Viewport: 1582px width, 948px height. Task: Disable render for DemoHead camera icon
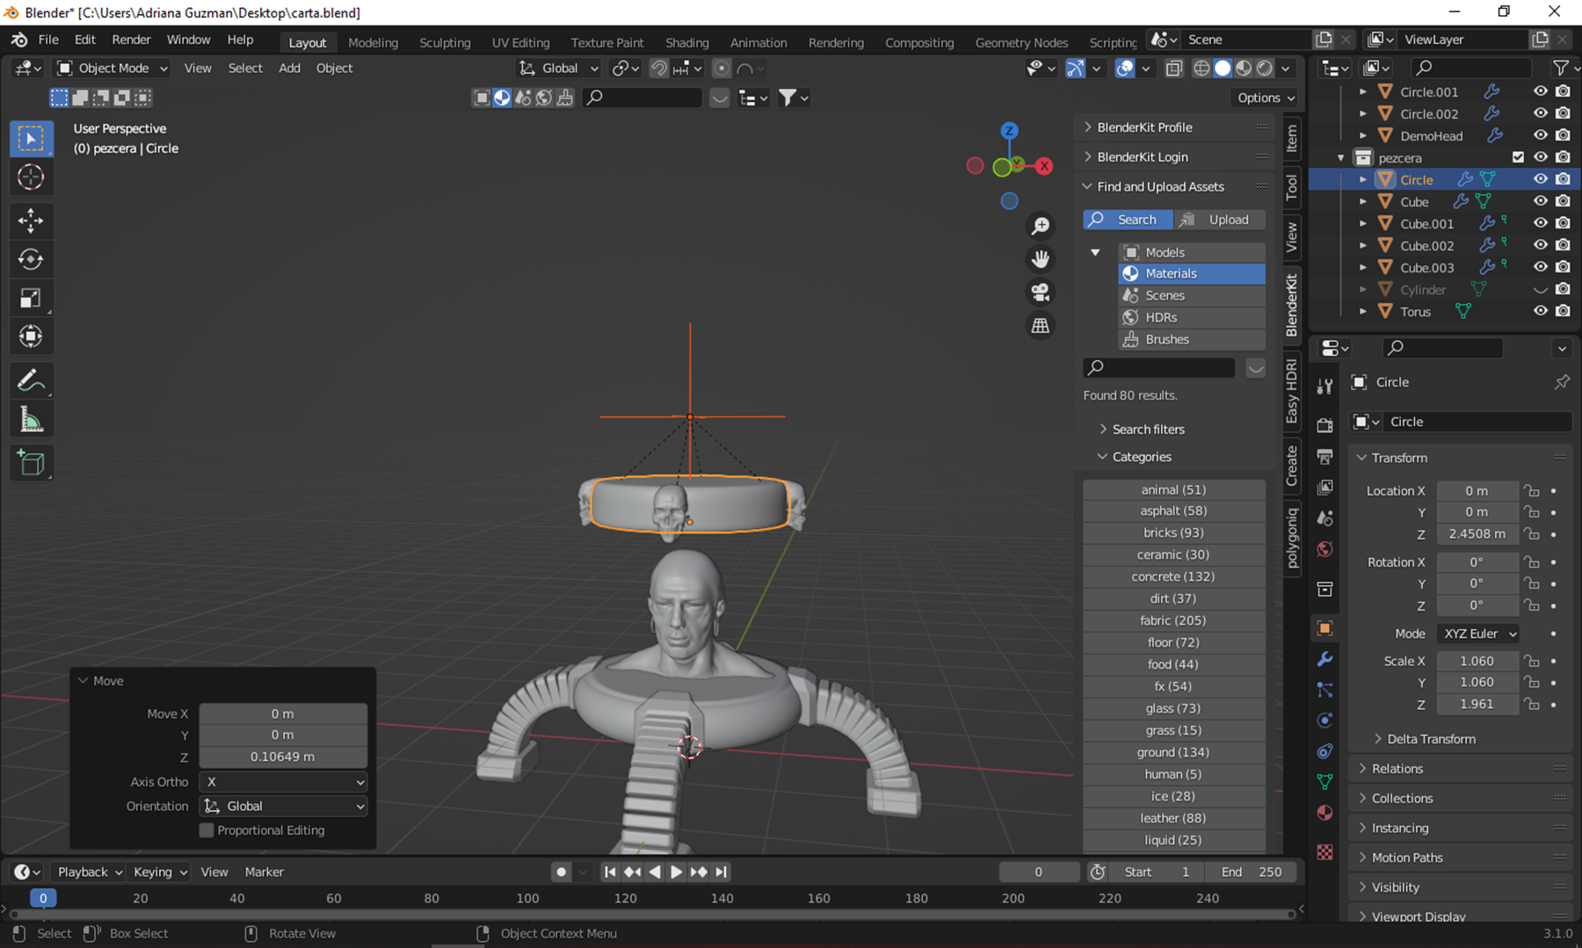coord(1563,135)
